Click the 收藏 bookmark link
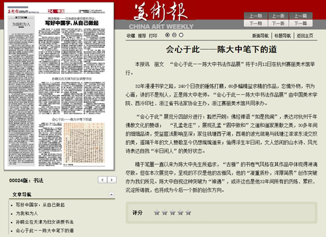Screen dimensions: 326x237 coord(130,36)
